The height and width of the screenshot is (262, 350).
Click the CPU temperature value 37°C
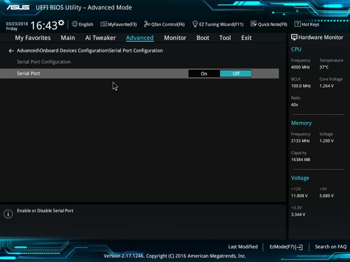tap(324, 67)
